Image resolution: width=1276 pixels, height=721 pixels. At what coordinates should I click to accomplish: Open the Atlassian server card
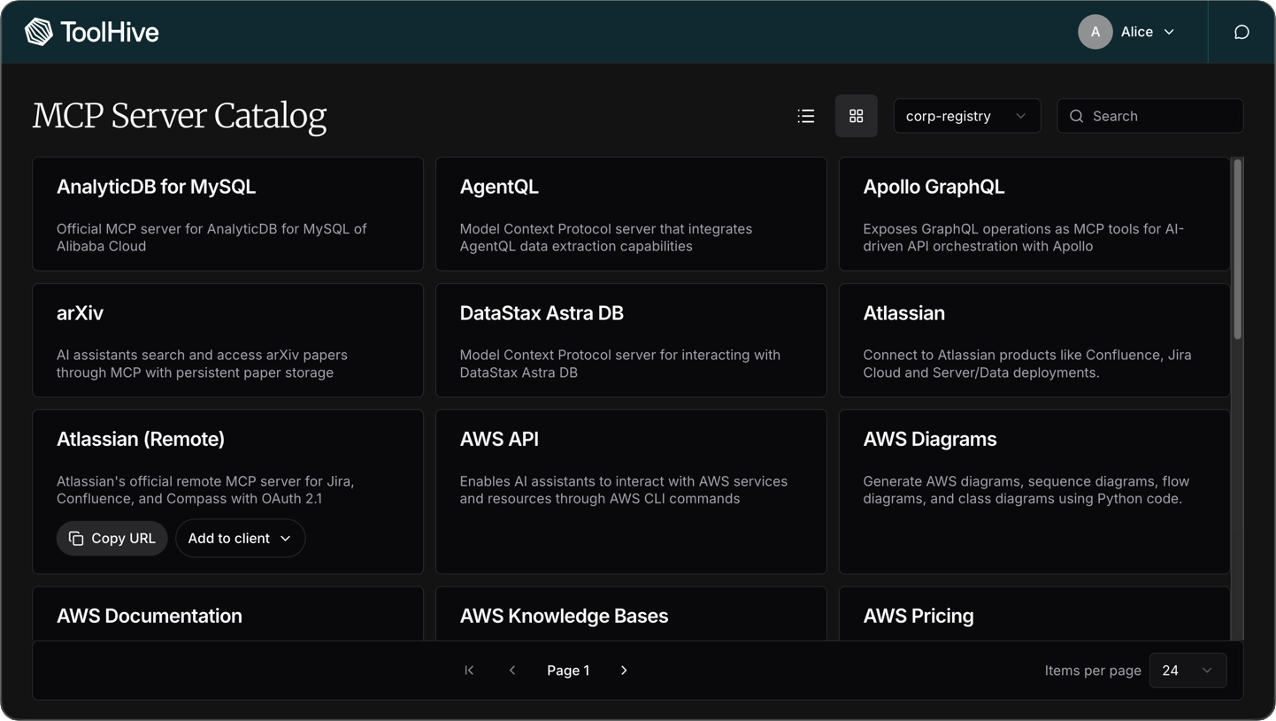click(1034, 341)
